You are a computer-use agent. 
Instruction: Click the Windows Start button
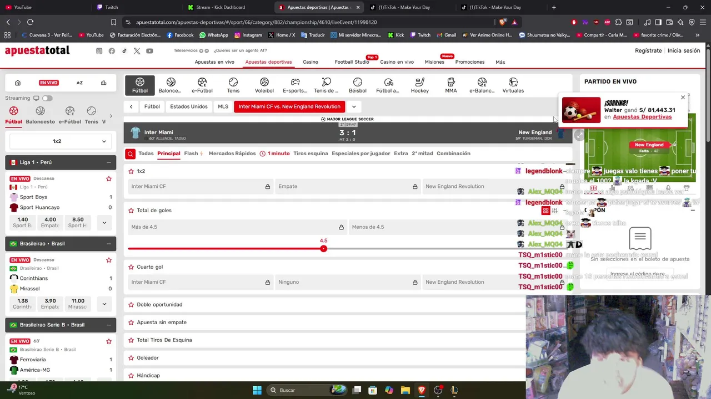coord(257,390)
